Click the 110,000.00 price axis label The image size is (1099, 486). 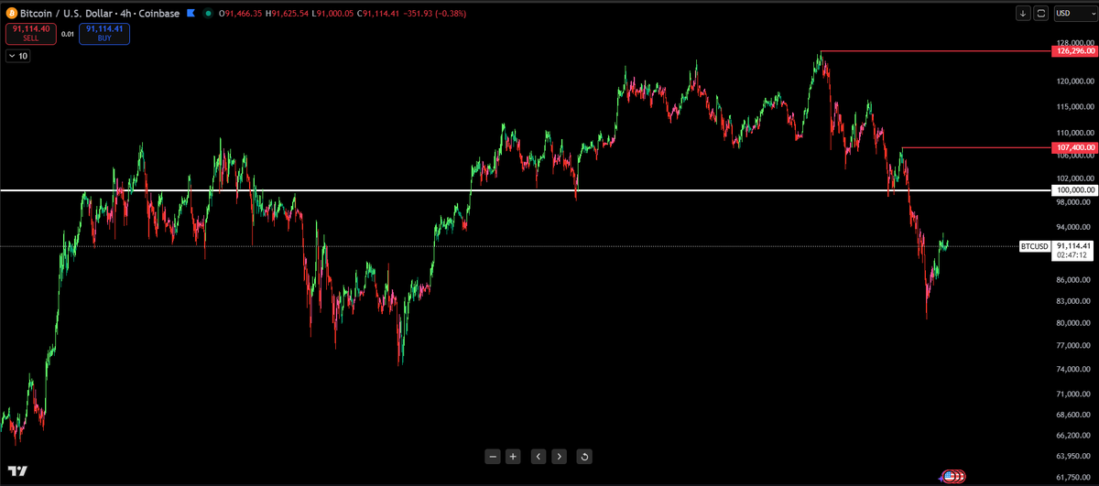1076,133
